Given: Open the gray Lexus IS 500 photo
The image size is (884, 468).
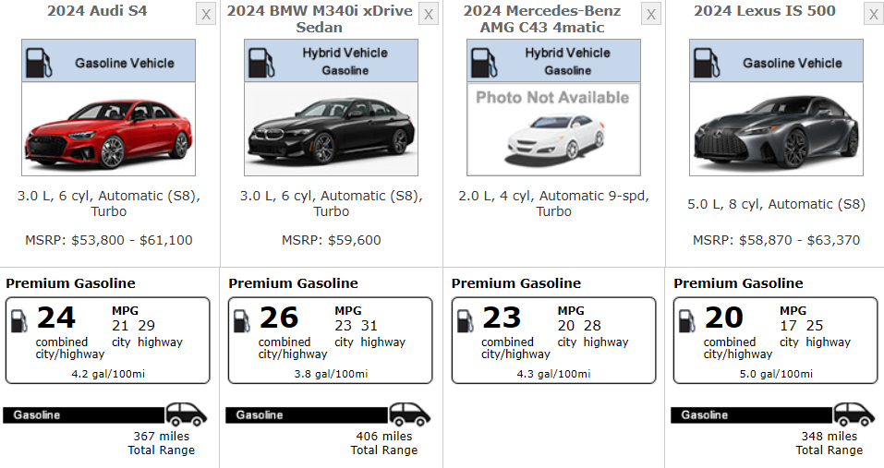Looking at the screenshot, I should (x=776, y=129).
